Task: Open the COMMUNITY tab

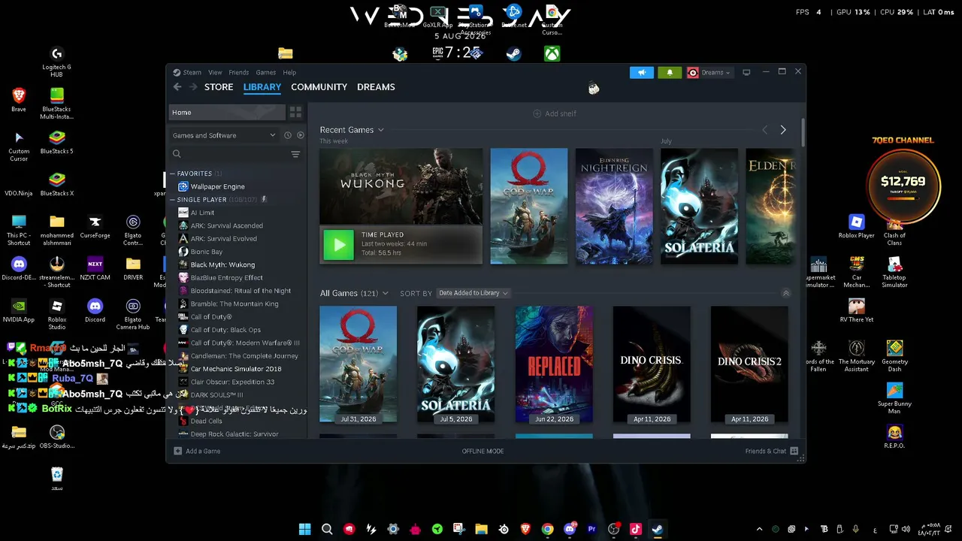Action: [319, 87]
